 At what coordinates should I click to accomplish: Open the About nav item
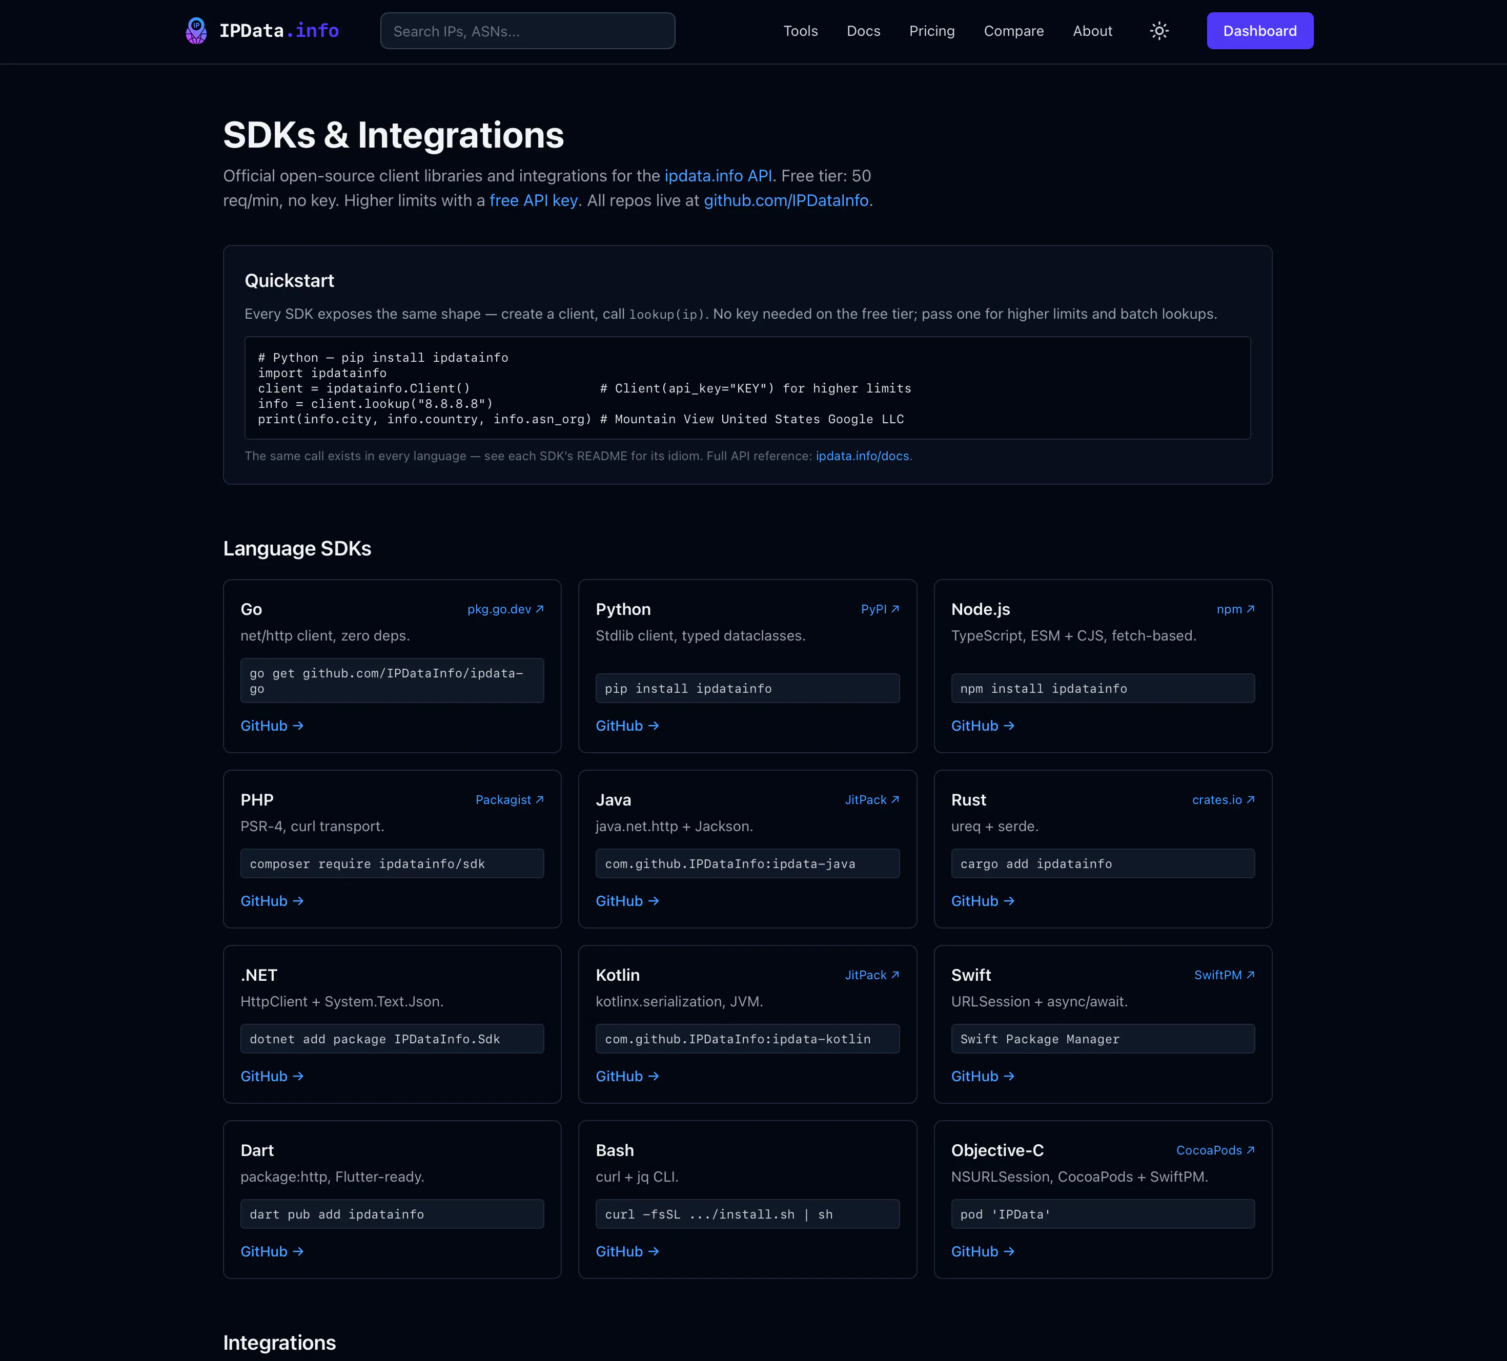click(x=1092, y=31)
